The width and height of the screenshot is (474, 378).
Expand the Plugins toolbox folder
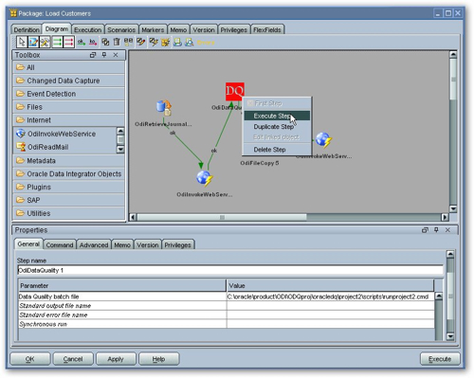click(68, 187)
